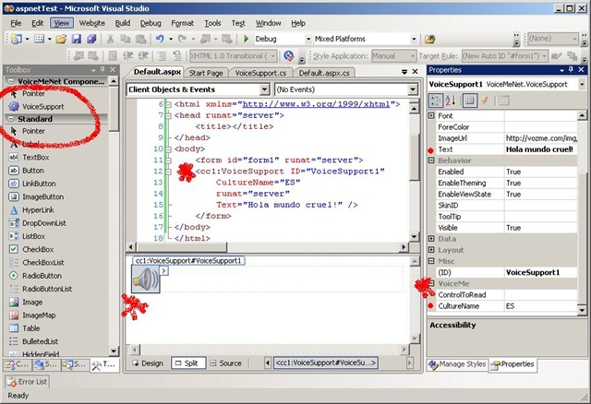The height and width of the screenshot is (404, 591).
Task: Open the Build menu
Action: (x=123, y=23)
